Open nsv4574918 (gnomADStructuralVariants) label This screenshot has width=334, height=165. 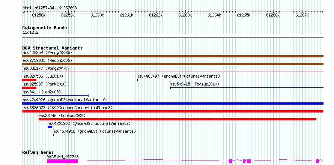click(94, 131)
